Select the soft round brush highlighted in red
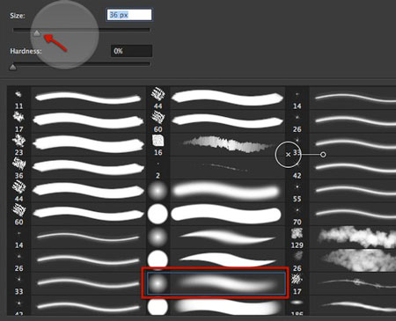396x321 pixels. pos(216,283)
